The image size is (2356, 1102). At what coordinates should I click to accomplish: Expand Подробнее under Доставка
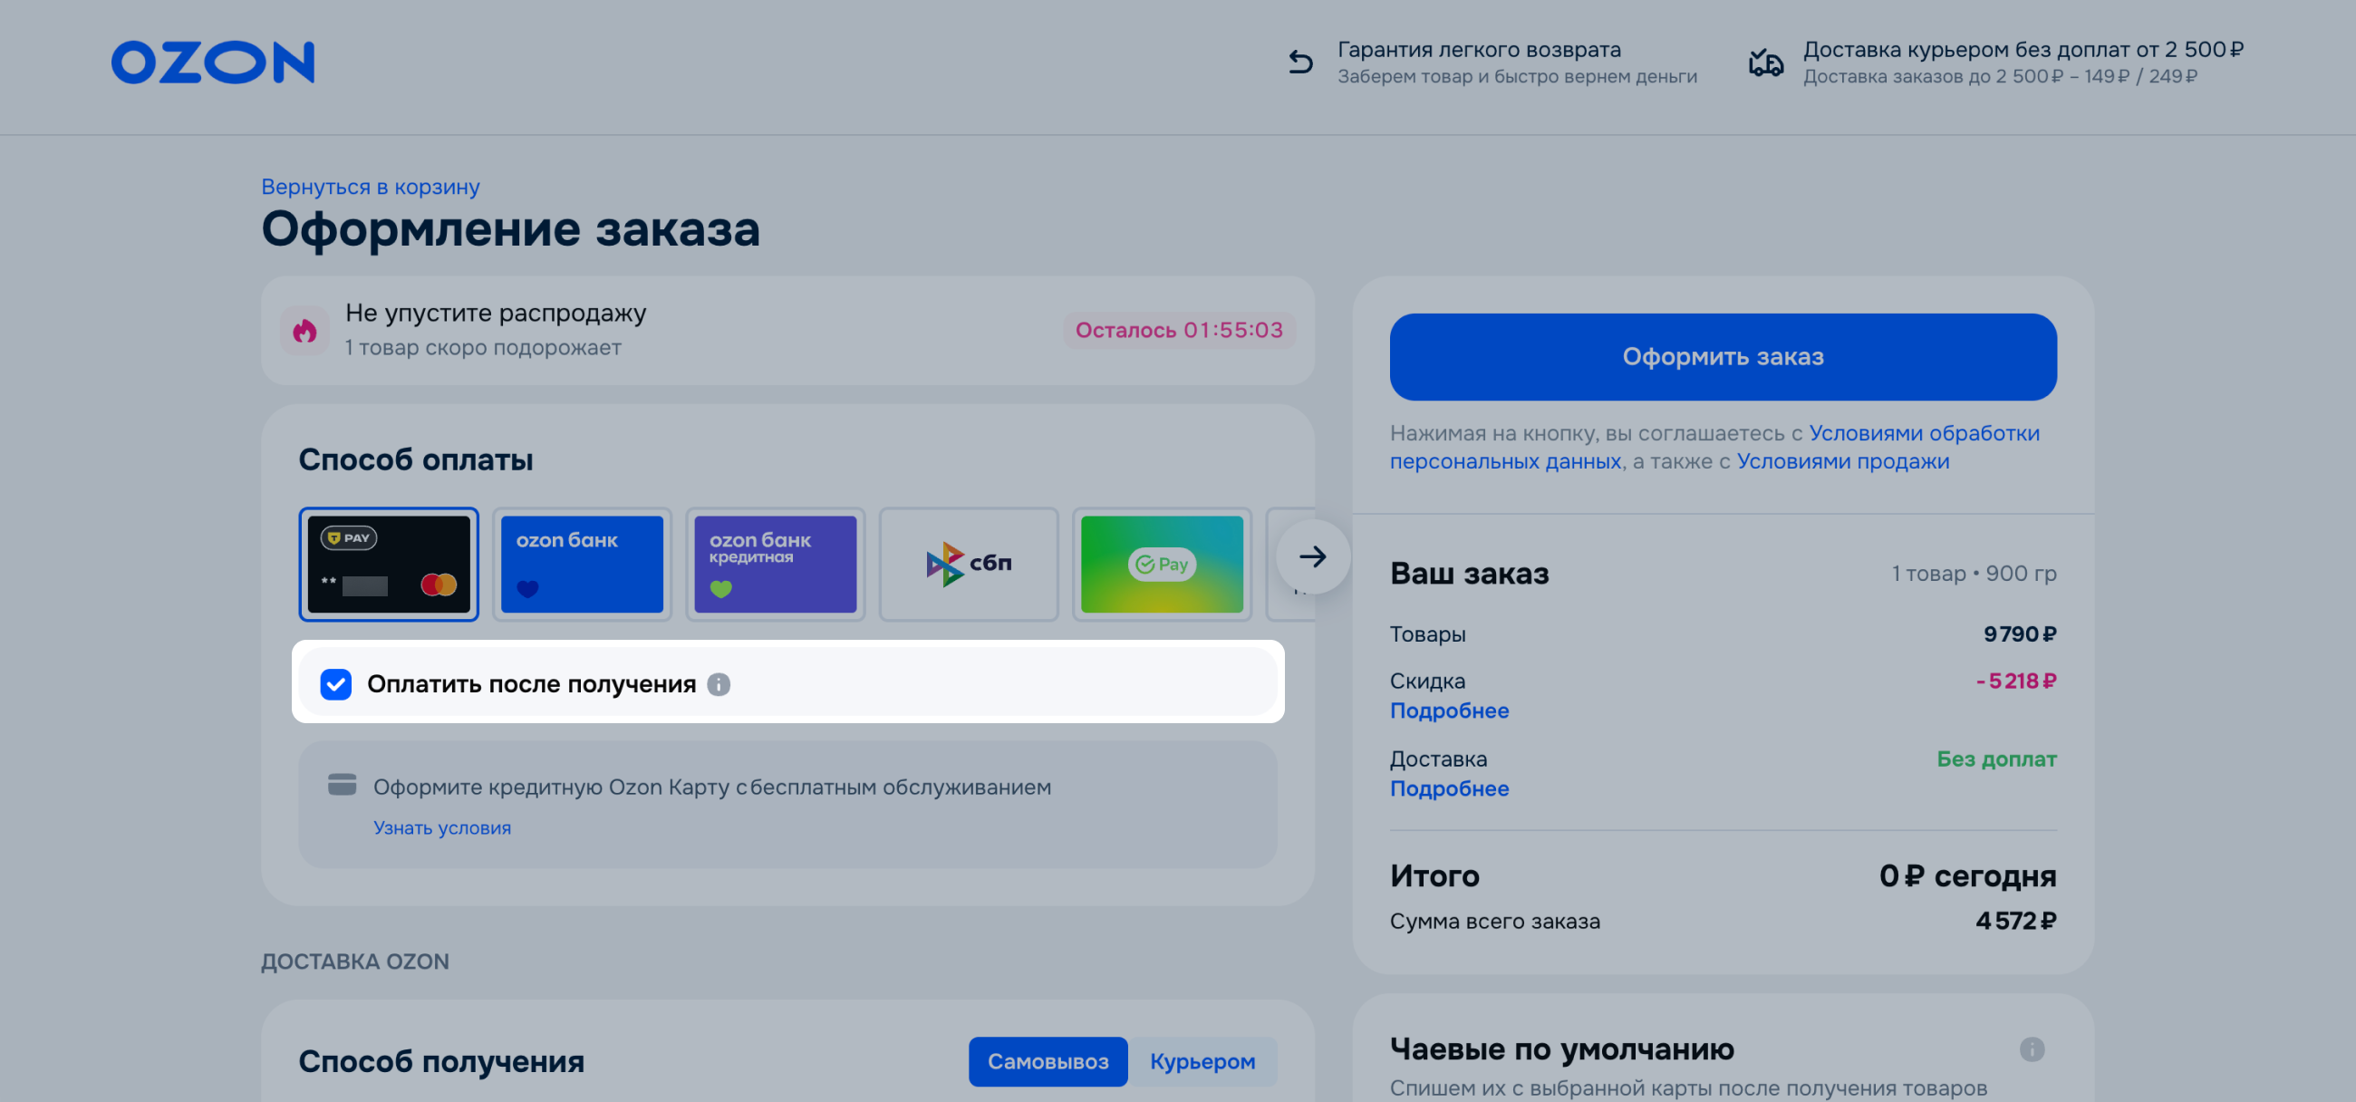(1449, 788)
